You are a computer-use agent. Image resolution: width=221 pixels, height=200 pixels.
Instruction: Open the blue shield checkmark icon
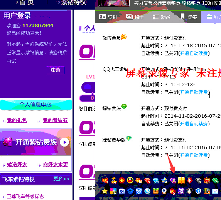coord(139,191)
